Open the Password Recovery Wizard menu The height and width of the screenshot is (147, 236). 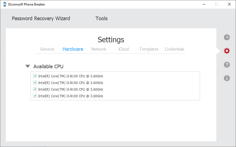[41, 19]
